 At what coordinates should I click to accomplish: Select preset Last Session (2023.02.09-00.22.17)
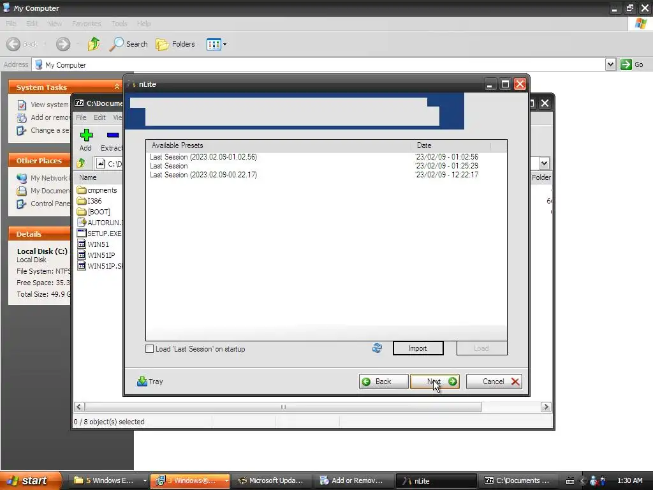tap(203, 175)
